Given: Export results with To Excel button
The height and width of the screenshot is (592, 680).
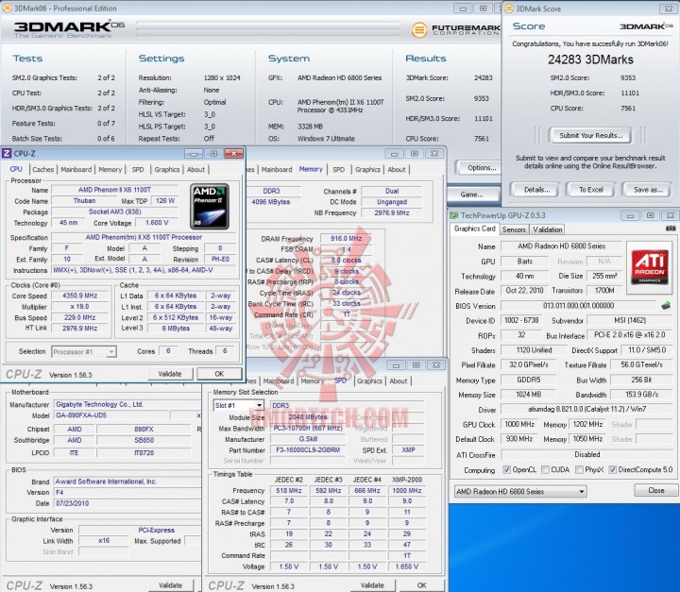Looking at the screenshot, I should pos(591,190).
